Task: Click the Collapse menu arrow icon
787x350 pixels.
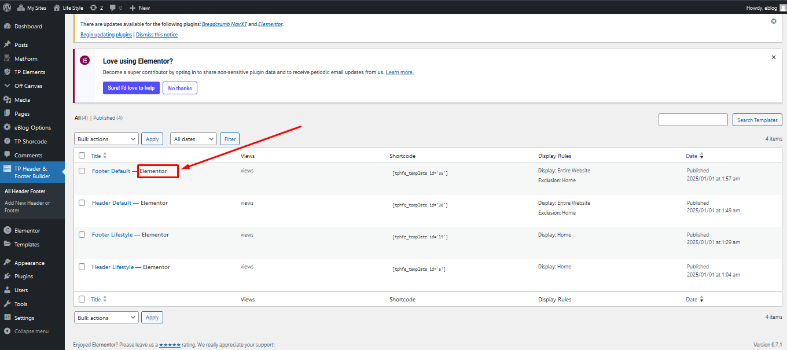Action: 7,331
